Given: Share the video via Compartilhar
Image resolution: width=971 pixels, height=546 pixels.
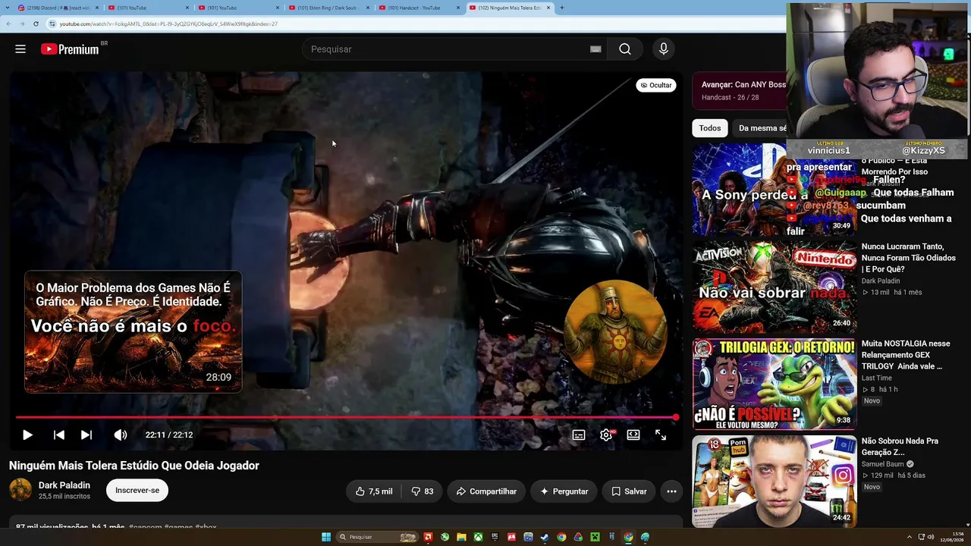Looking at the screenshot, I should [486, 491].
